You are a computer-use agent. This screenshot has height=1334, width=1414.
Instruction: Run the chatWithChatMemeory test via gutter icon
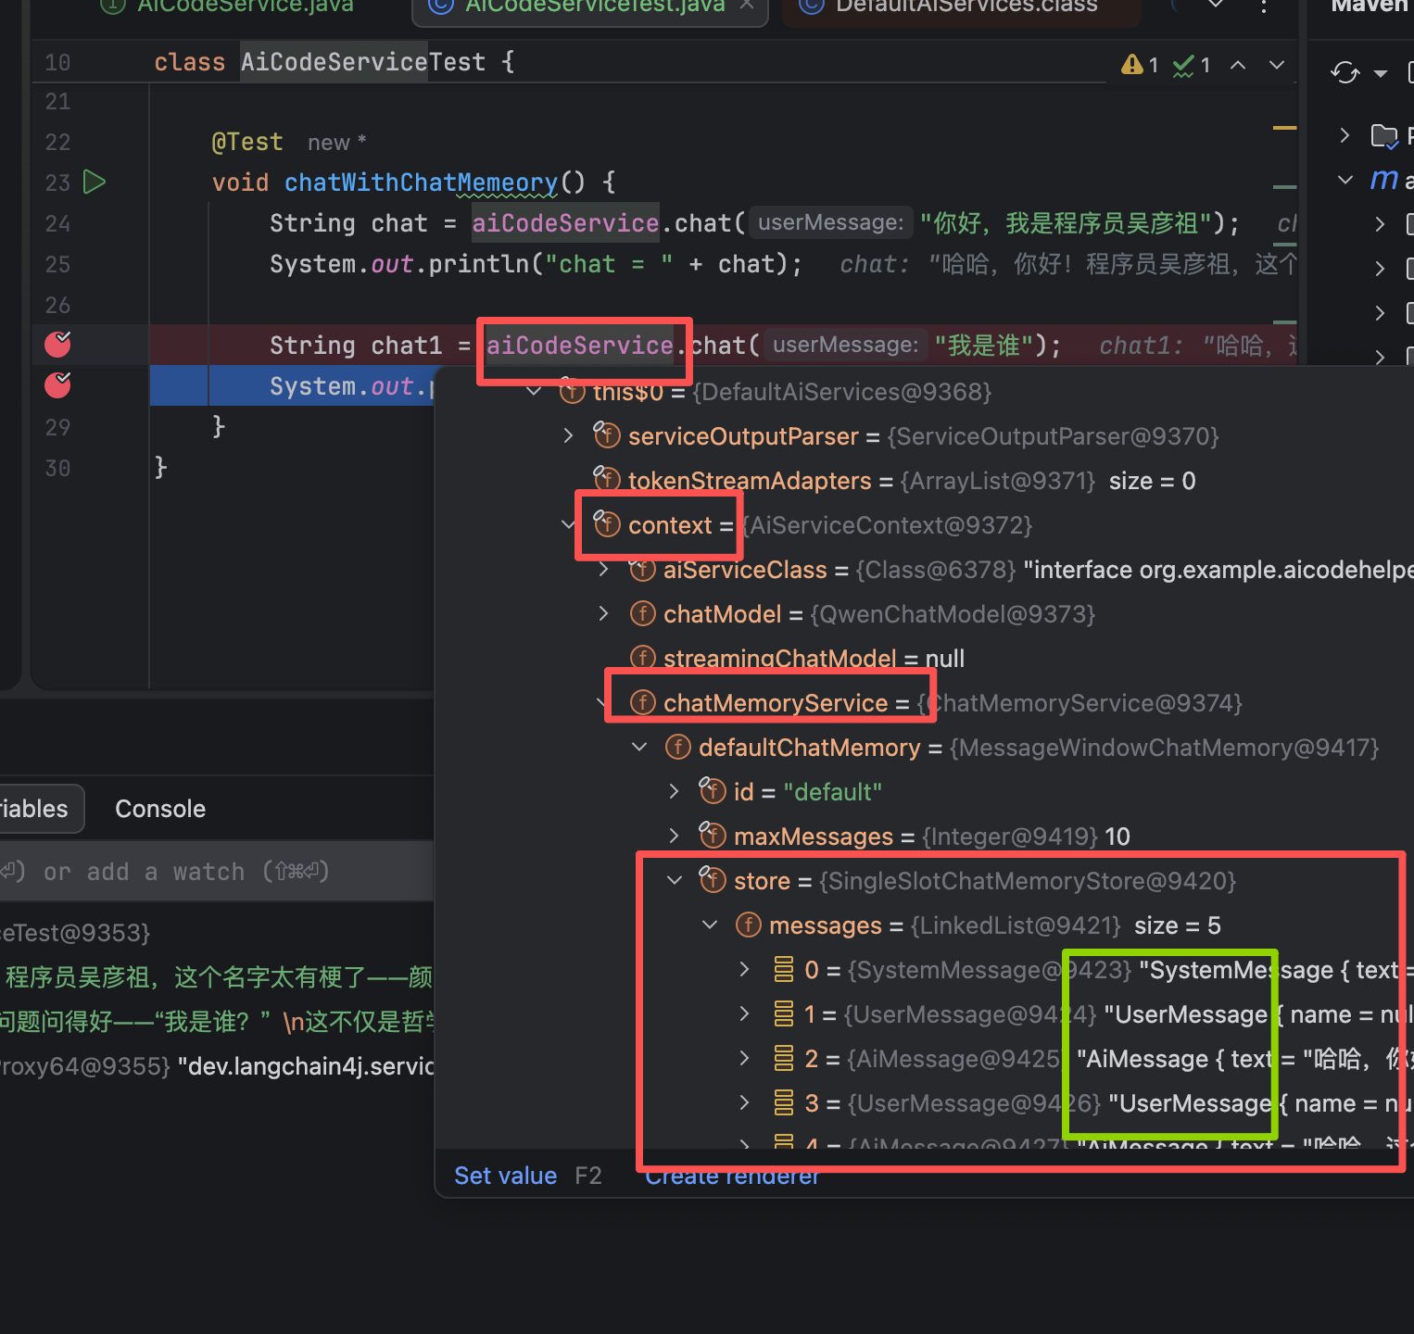coord(95,182)
